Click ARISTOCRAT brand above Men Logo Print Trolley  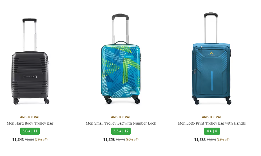[x=212, y=117]
